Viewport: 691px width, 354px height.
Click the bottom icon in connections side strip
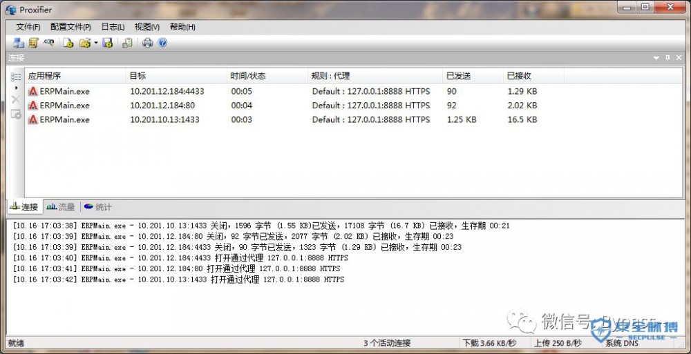[x=16, y=114]
